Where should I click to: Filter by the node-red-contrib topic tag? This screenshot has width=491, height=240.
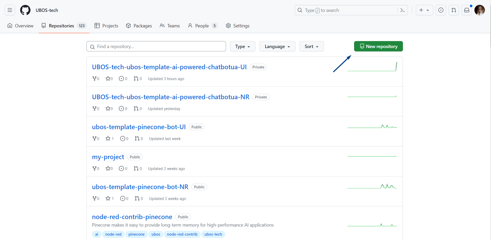(182, 234)
